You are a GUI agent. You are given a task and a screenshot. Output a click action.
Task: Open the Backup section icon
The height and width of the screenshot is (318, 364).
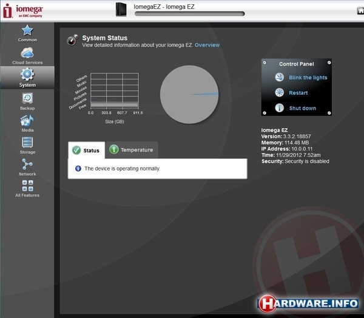(27, 98)
